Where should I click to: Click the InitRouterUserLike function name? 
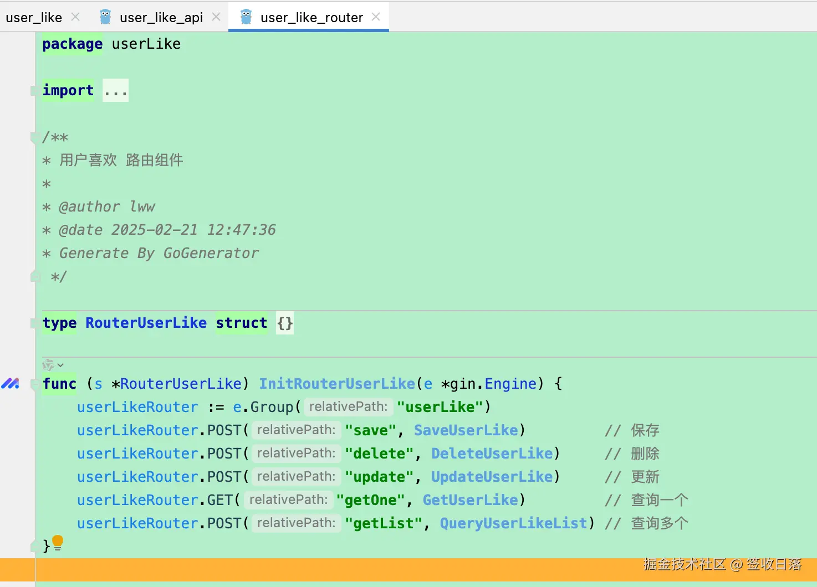point(337,384)
